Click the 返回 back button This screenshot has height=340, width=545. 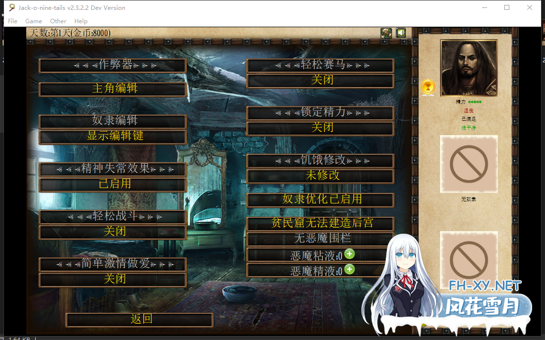click(x=140, y=319)
